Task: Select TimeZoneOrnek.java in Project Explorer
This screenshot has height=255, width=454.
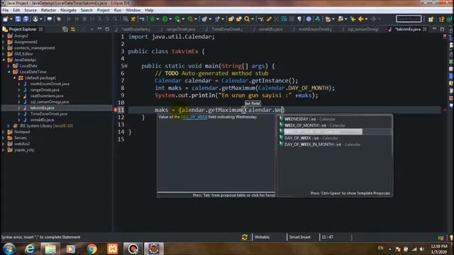Action: coord(49,114)
